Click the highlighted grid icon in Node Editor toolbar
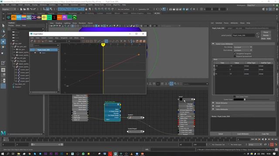Viewport: 279px width, 156px height. tap(171, 84)
